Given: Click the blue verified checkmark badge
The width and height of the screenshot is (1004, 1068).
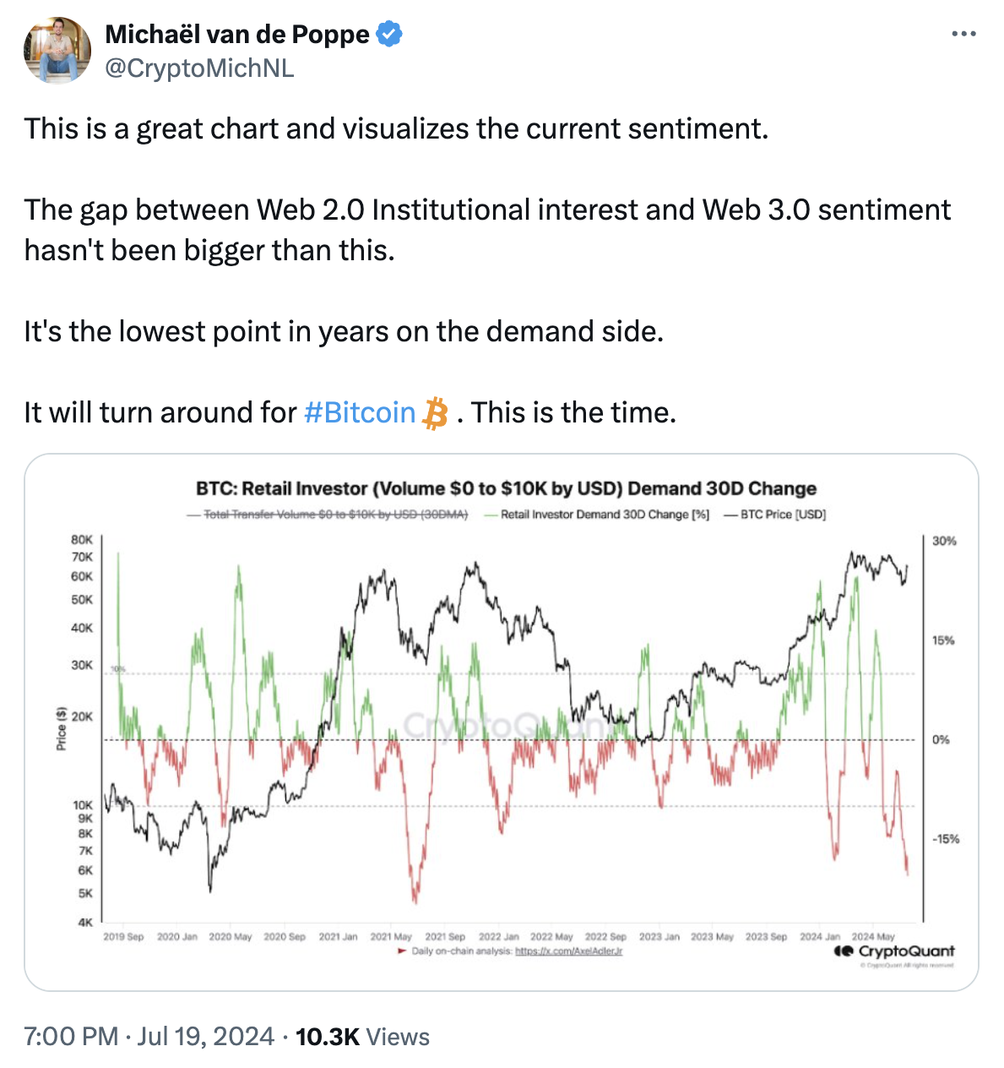Looking at the screenshot, I should pyautogui.click(x=389, y=35).
